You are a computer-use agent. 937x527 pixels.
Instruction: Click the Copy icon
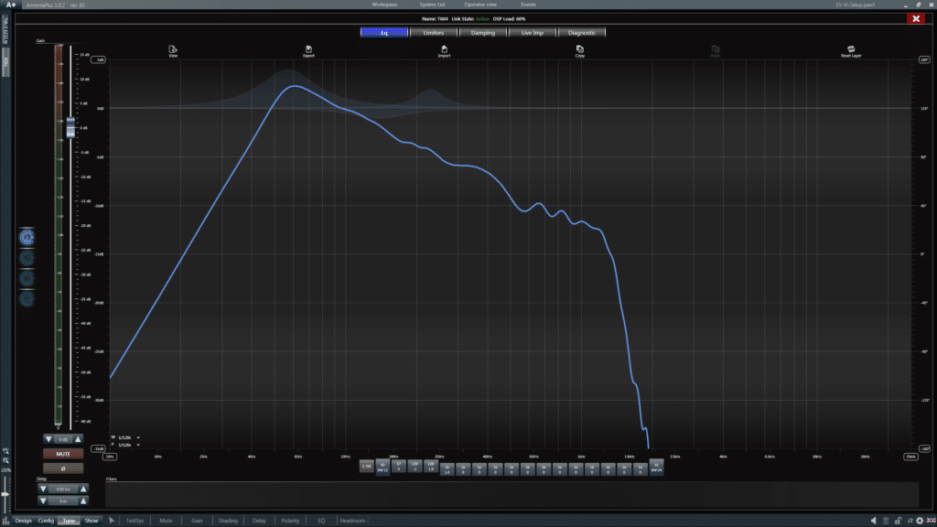(580, 49)
